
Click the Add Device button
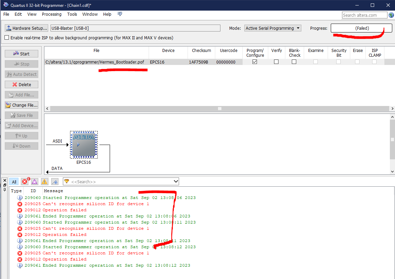[x=22, y=125]
